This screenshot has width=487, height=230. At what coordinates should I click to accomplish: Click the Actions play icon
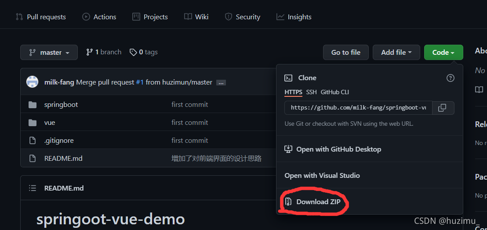tap(86, 17)
